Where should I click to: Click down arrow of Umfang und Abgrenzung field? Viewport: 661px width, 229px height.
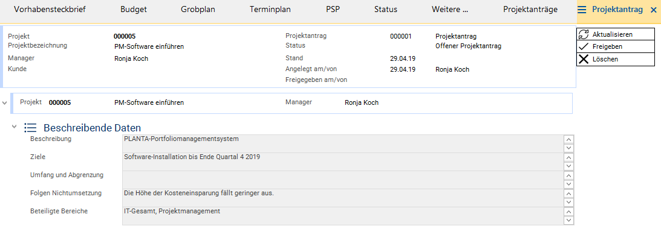(568, 184)
